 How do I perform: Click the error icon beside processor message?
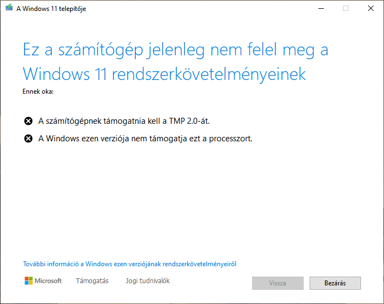[x=28, y=139]
